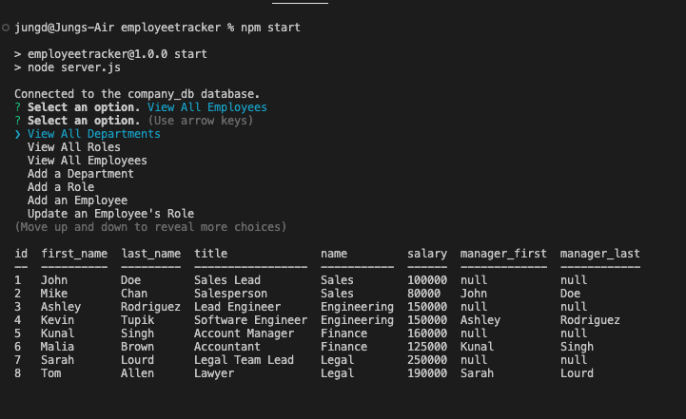This screenshot has width=686, height=419.
Task: Click the 'Software Engineer' title cell
Action: click(x=250, y=320)
